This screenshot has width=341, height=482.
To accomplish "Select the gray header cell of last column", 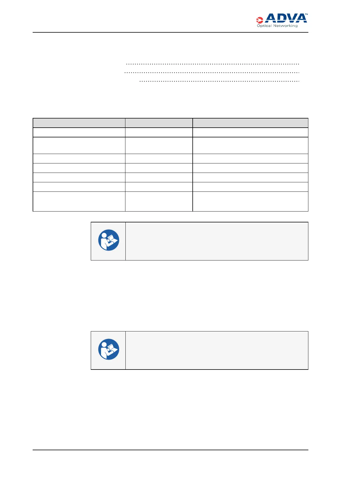I will point(250,123).
